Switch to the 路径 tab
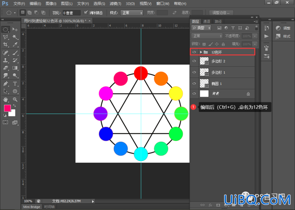Viewport: 295px width, 210px height. 218,21
